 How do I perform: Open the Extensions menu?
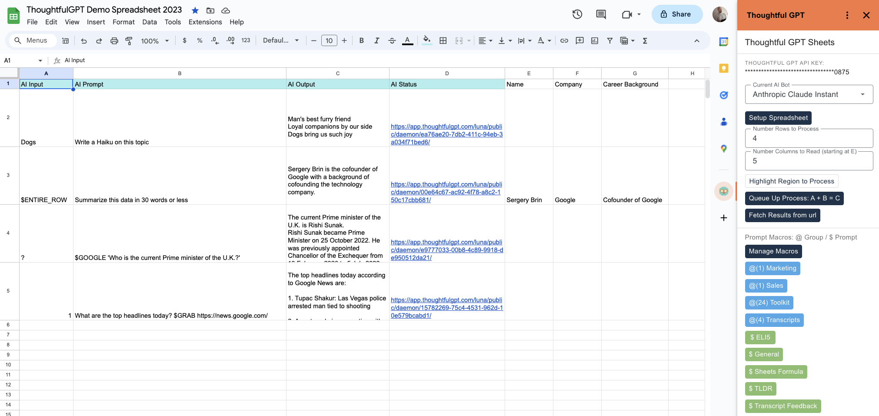tap(205, 22)
